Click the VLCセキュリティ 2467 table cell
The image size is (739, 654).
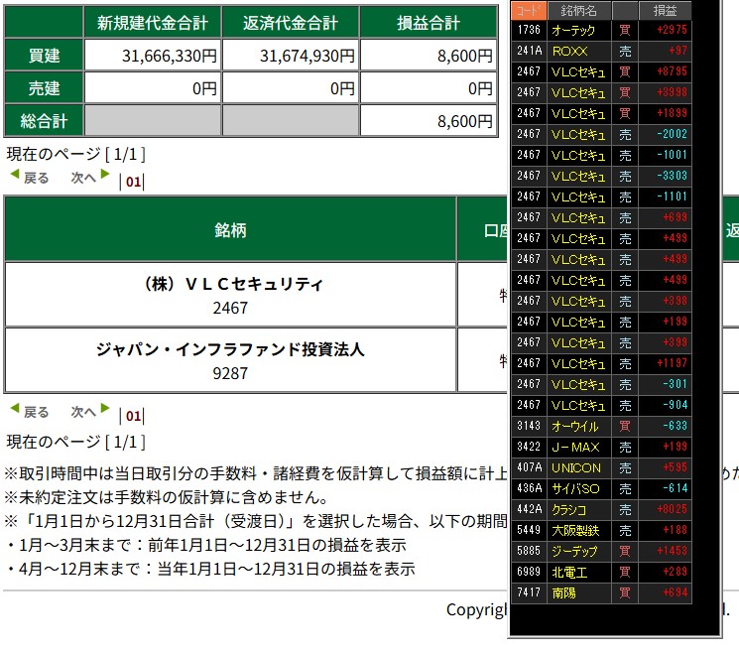(230, 295)
